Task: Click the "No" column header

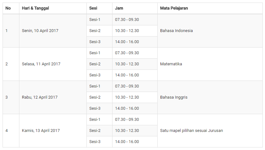Action: [11, 8]
